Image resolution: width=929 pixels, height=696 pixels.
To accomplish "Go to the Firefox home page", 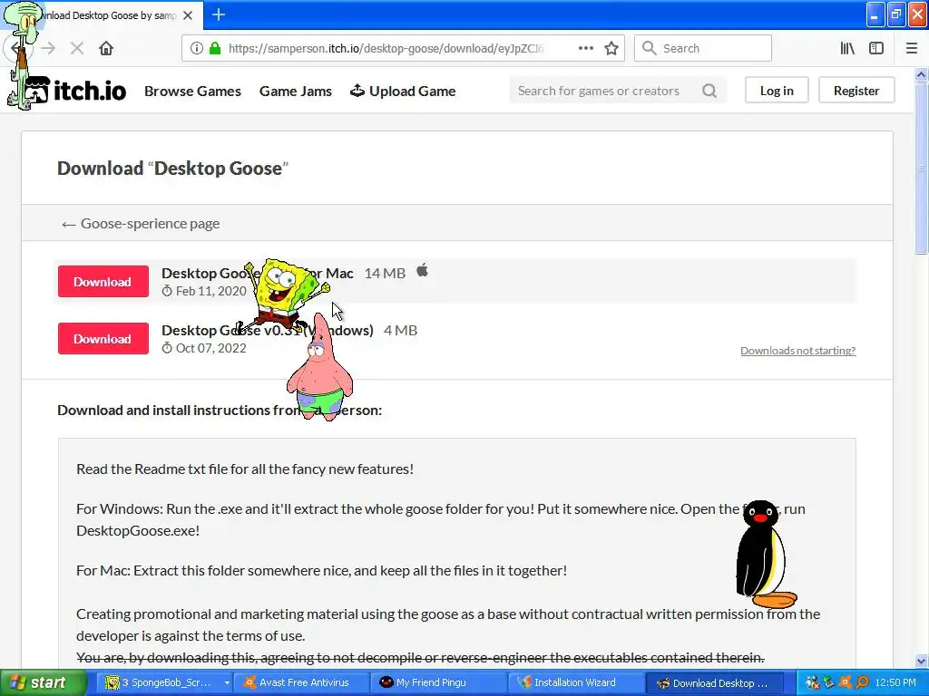I will click(x=106, y=49).
